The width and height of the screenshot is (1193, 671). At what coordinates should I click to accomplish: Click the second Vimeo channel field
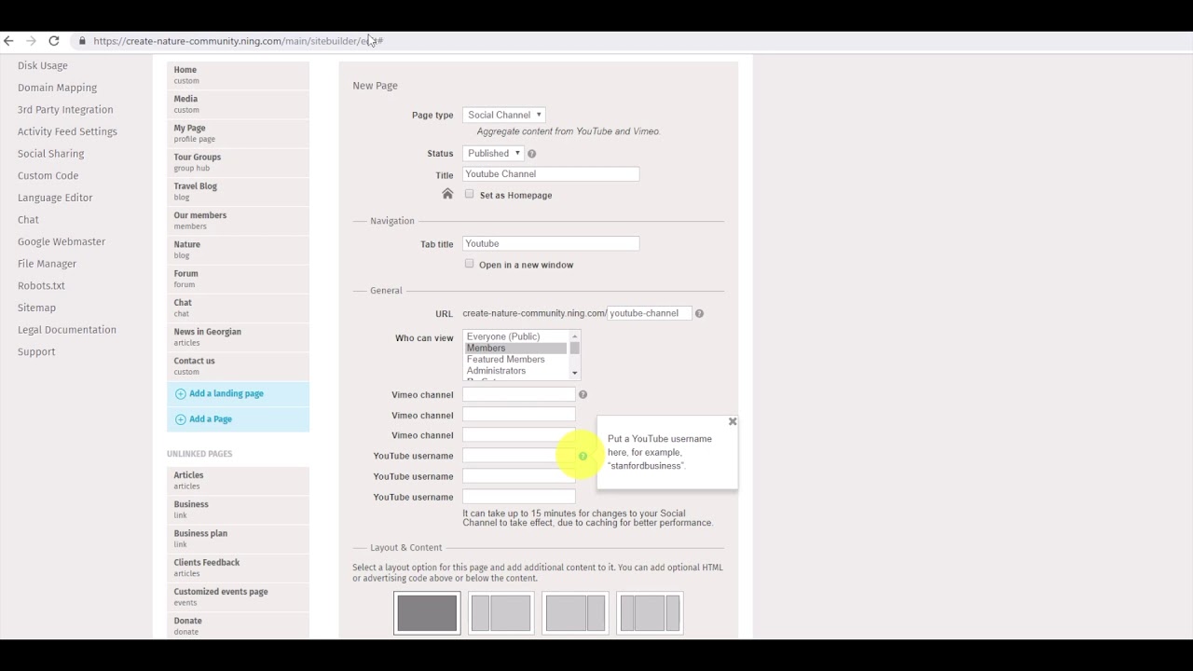[x=518, y=415]
